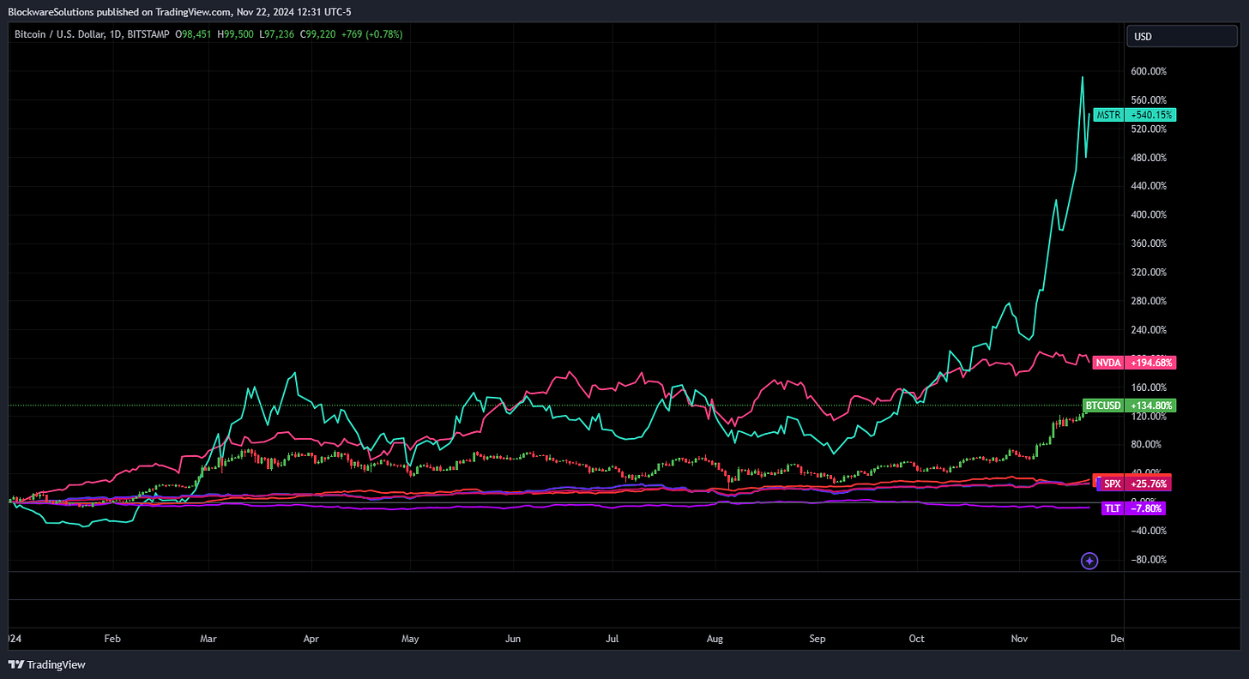
Task: Click the 560.00% price axis label
Action: point(1149,100)
